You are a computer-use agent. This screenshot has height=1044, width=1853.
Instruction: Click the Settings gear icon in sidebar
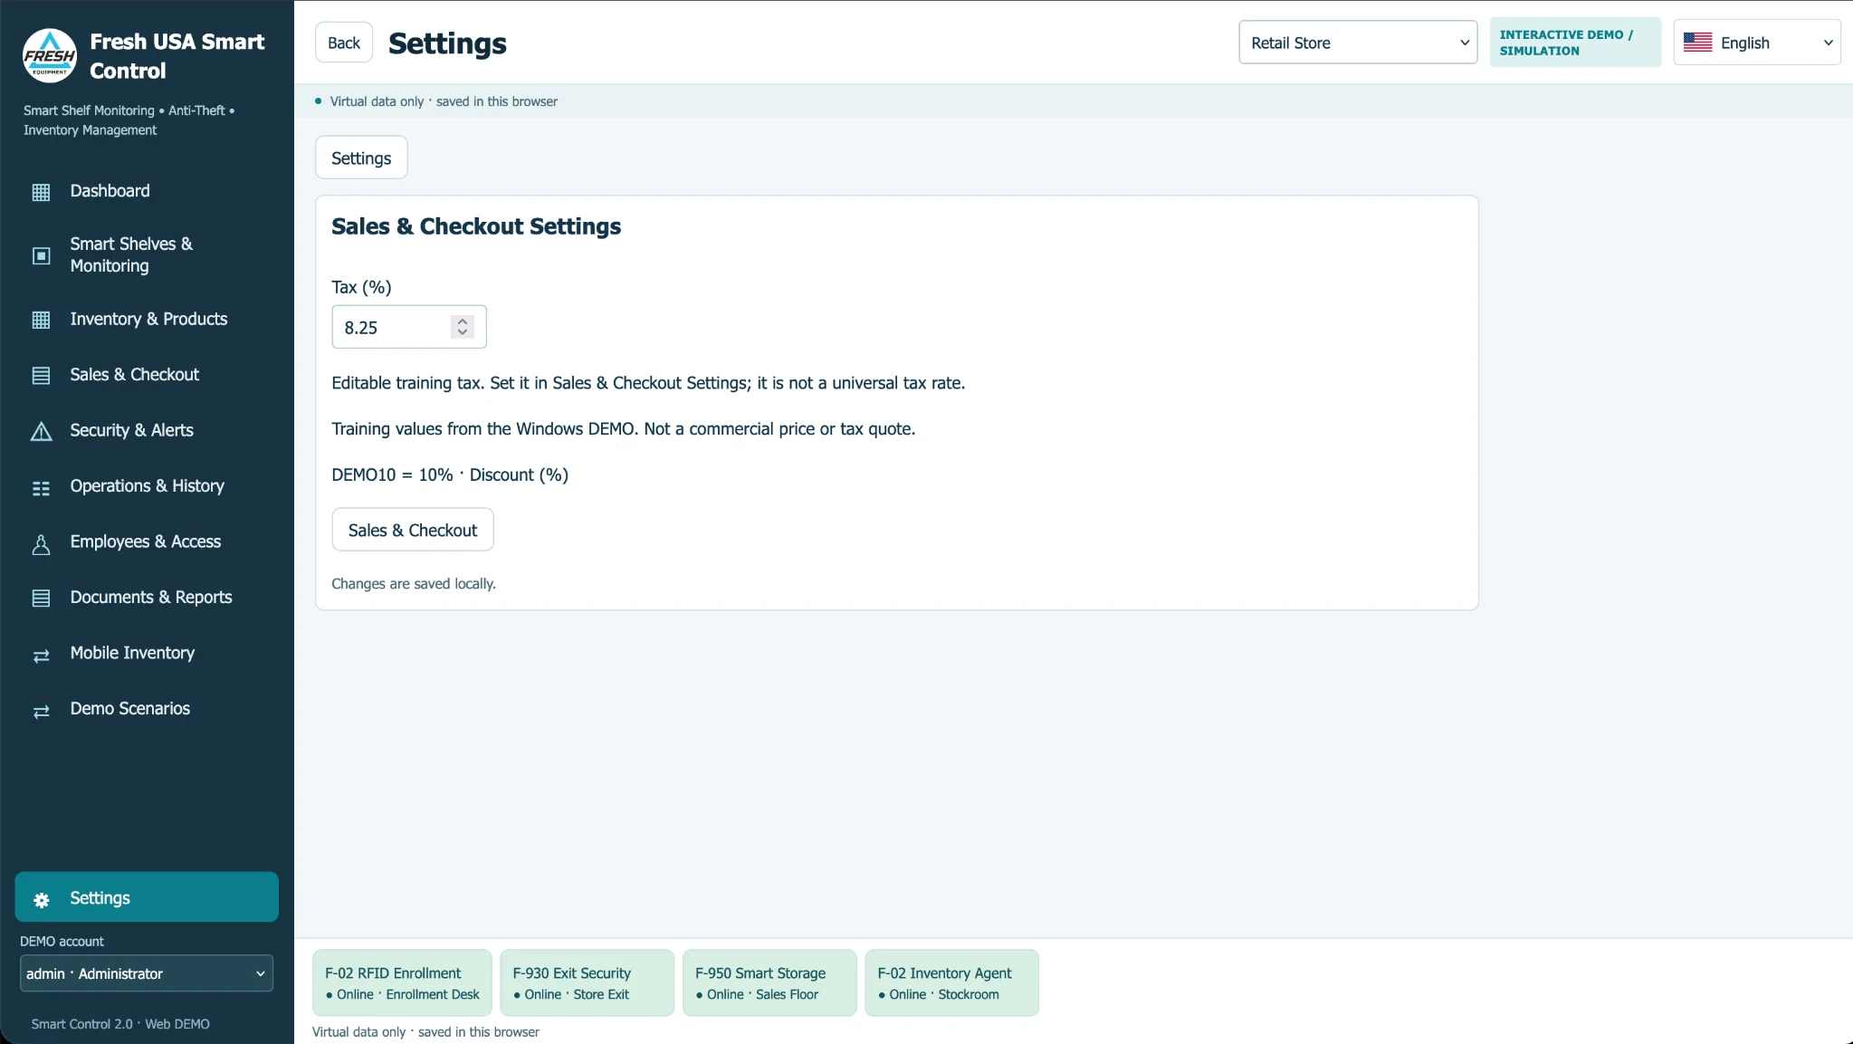(x=41, y=900)
